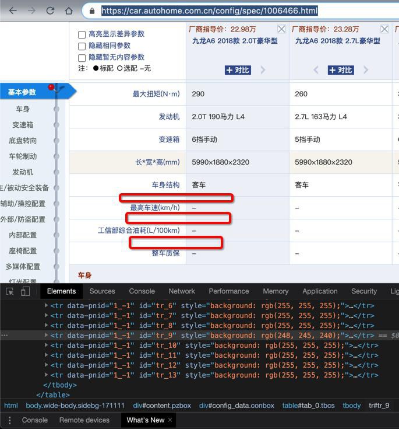Enable 隐藏相同参数 checkbox

82,46
